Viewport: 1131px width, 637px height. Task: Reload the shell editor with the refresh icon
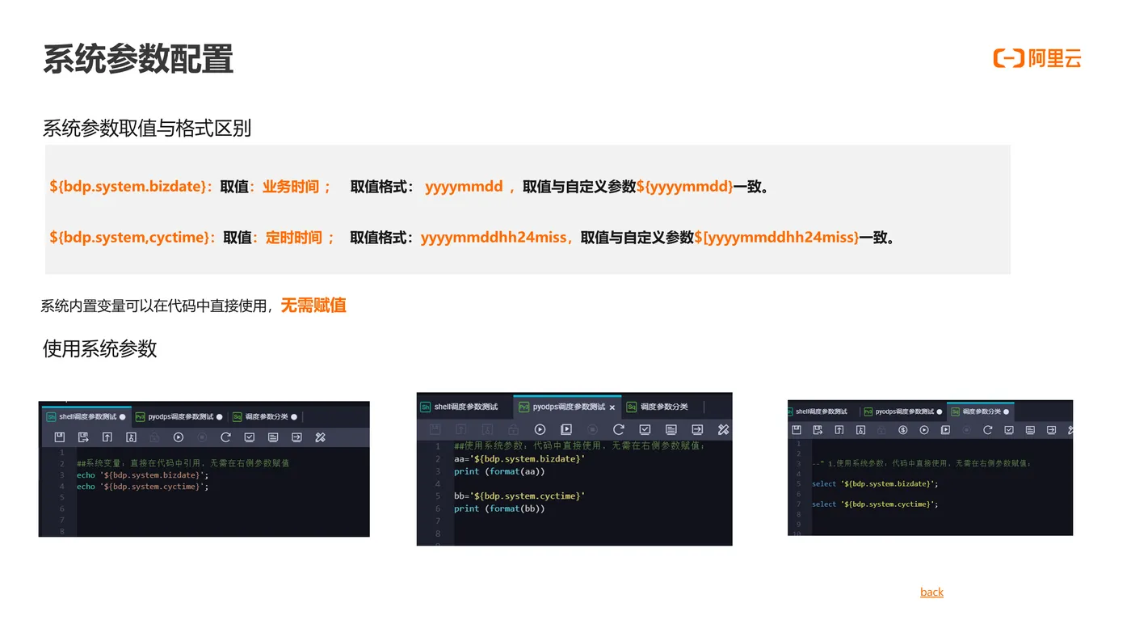coord(226,437)
